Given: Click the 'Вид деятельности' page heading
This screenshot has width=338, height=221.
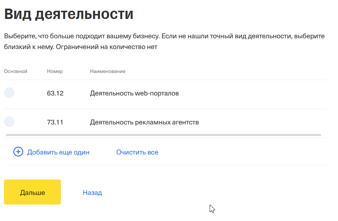Looking at the screenshot, I should (x=68, y=14).
